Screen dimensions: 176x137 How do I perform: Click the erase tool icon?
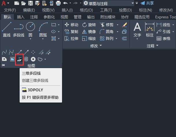coord(124,25)
